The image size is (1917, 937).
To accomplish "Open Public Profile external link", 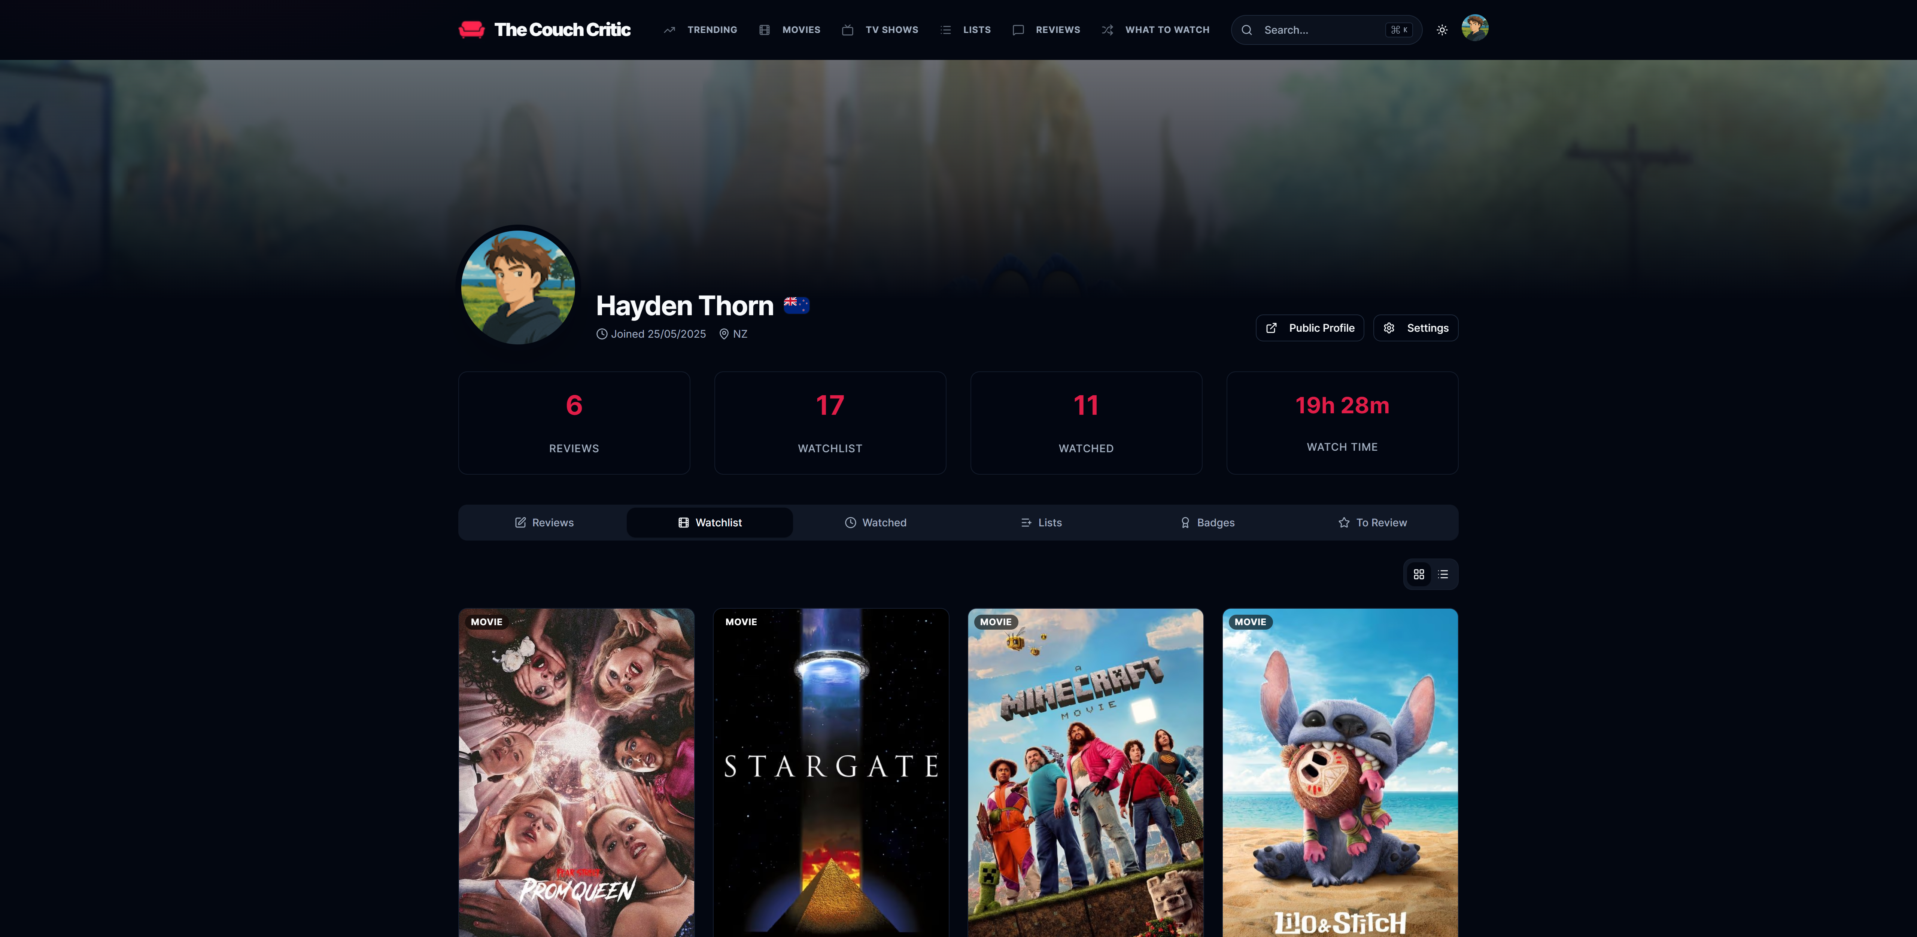I will click(x=1309, y=328).
